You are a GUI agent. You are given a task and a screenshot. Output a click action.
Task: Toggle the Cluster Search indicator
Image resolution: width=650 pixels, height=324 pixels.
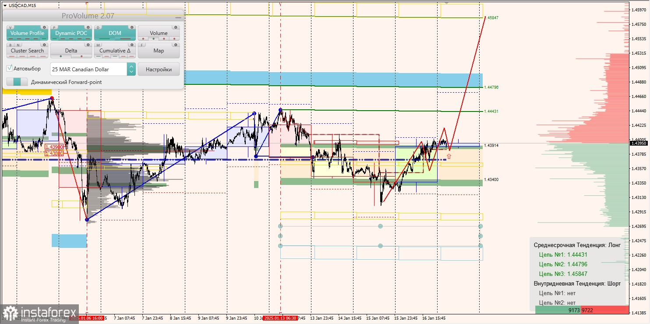tap(27, 50)
